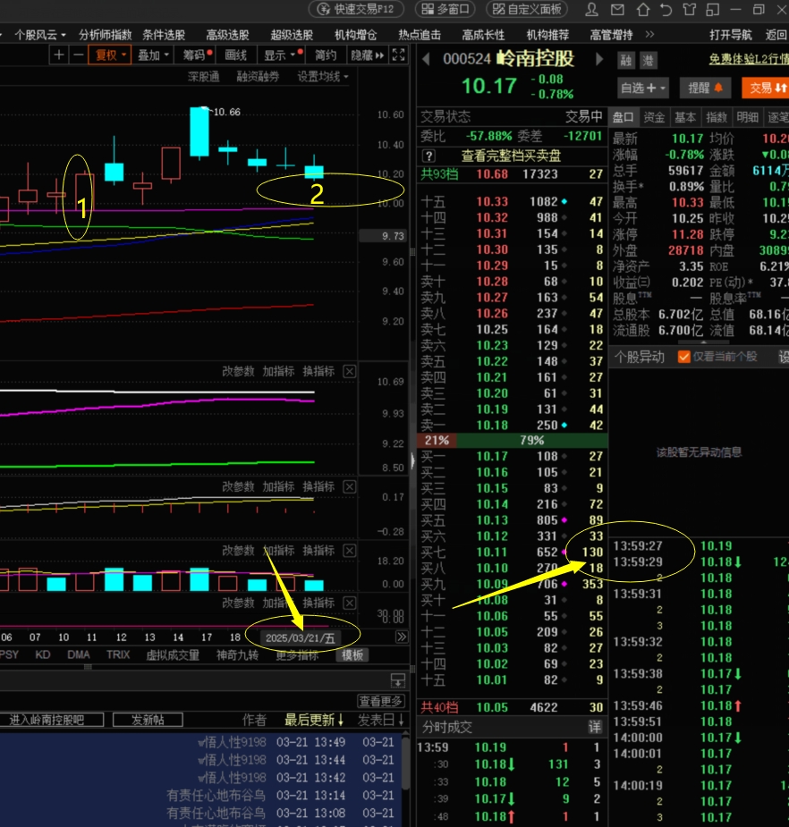Open the mail message icon
This screenshot has width=789, height=827.
tap(617, 9)
